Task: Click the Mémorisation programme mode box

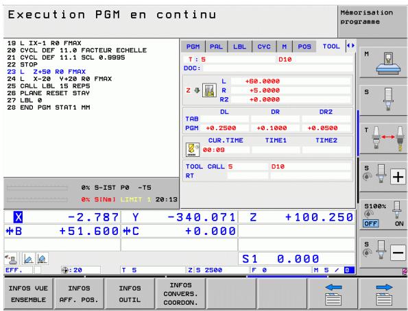Action: point(372,22)
